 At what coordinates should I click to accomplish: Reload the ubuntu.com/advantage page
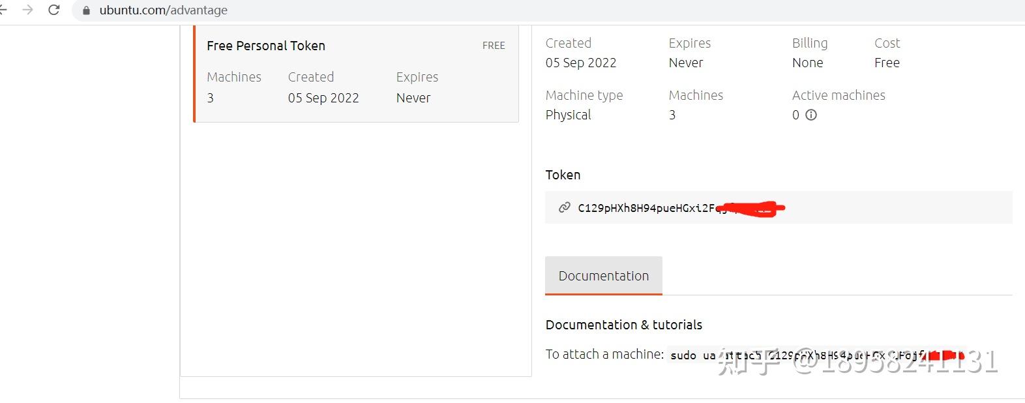54,10
